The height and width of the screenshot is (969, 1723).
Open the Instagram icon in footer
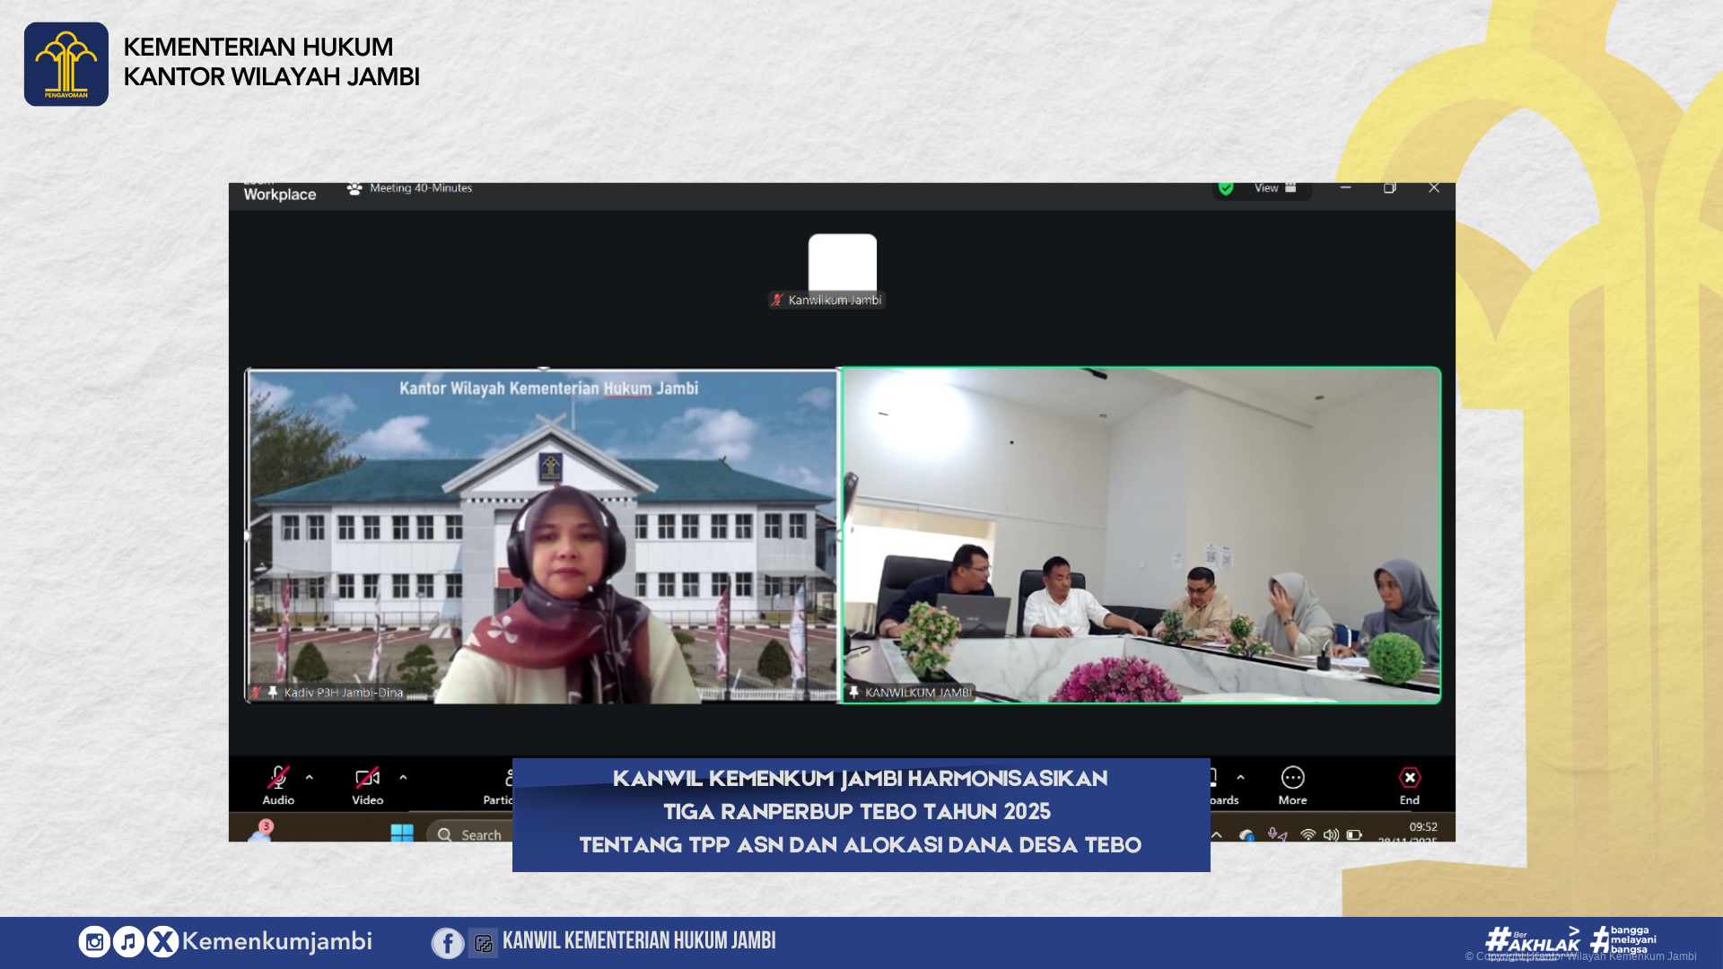point(94,941)
